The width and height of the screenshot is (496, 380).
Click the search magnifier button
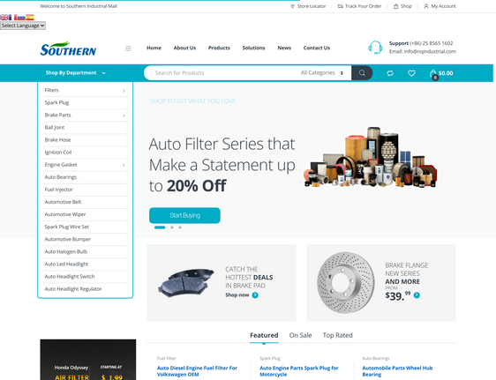tap(362, 73)
